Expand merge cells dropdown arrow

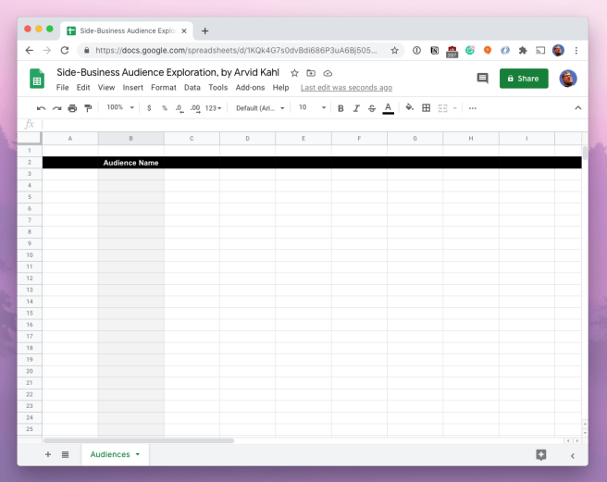pos(455,108)
